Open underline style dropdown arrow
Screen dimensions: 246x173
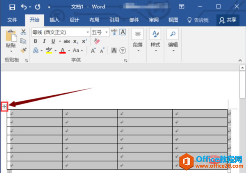(60, 42)
